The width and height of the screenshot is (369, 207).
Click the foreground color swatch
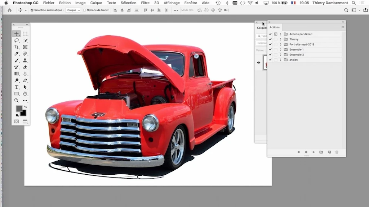click(x=19, y=109)
